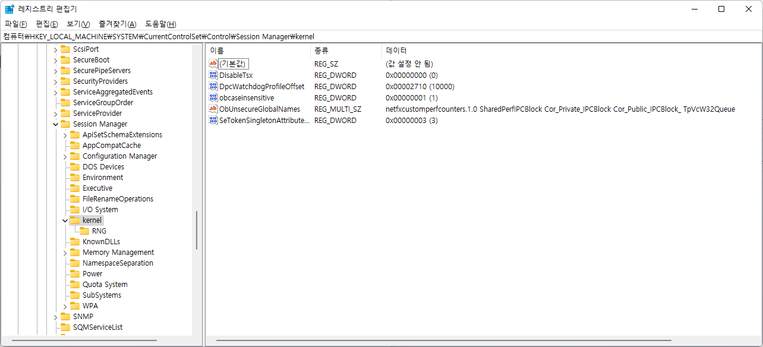Expand the WPA key
Viewport: 763px width, 347px height.
(65, 306)
